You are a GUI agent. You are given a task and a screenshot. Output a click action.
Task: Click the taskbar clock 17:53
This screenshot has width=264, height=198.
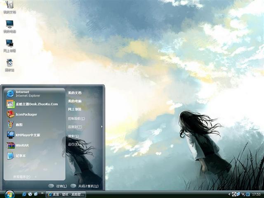pos(256,194)
